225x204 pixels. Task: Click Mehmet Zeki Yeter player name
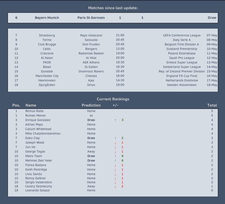point(39,161)
